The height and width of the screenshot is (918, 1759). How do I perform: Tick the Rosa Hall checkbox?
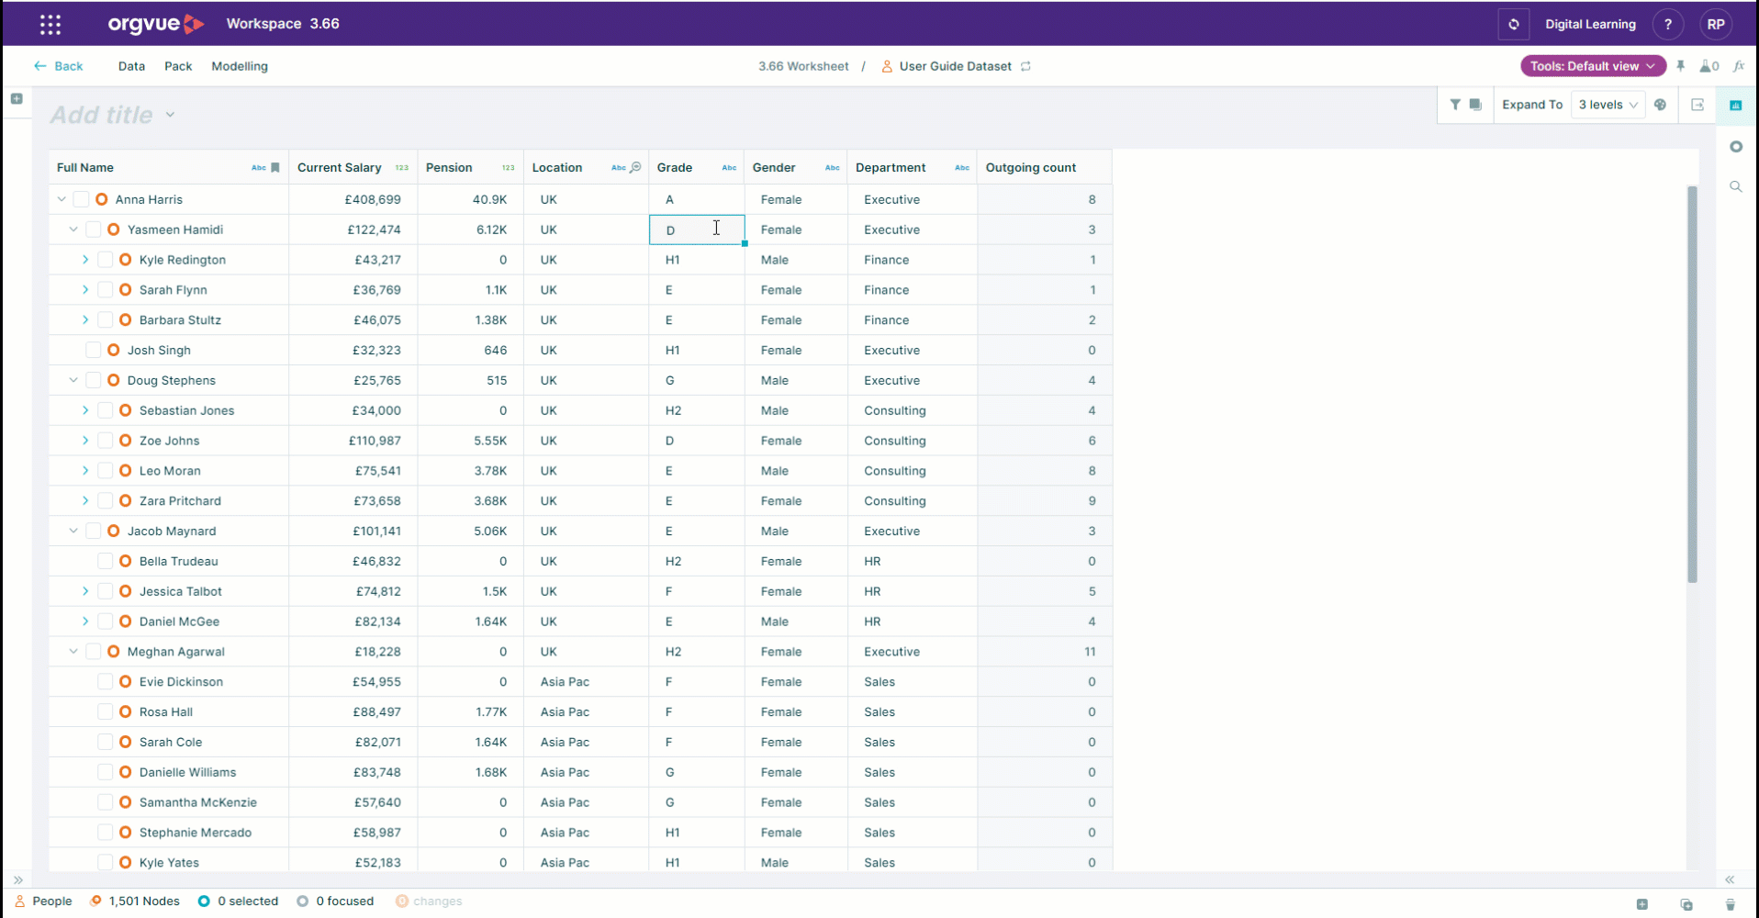click(106, 711)
